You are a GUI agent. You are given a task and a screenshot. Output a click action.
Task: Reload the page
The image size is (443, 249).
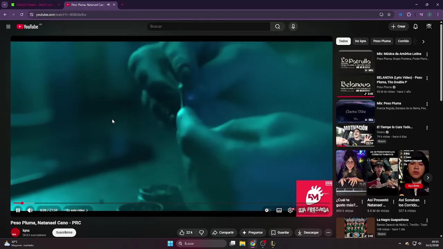(21, 15)
